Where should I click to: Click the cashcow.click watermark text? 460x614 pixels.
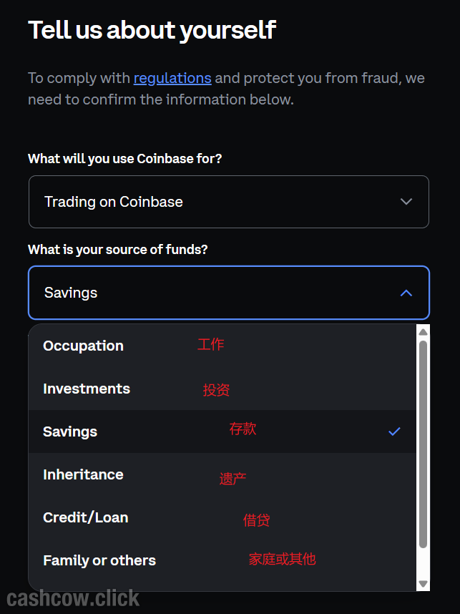click(x=73, y=598)
